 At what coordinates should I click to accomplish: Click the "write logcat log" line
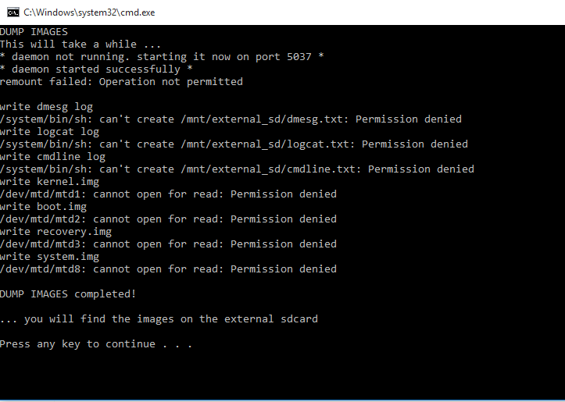click(x=49, y=132)
